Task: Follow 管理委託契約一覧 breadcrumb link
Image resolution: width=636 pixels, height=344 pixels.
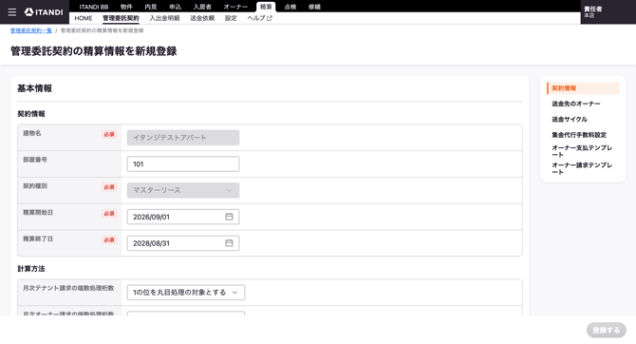Action: point(31,30)
